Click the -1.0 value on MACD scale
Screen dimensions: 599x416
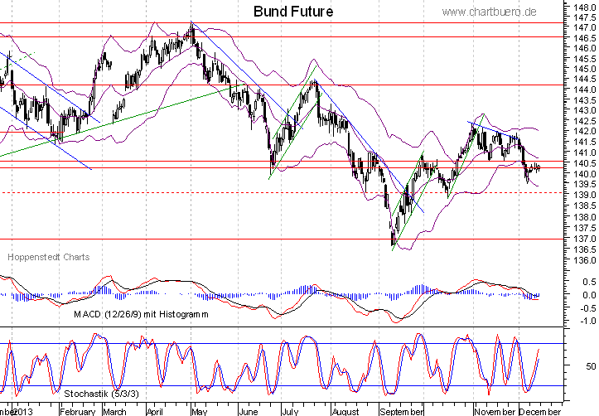point(587,321)
